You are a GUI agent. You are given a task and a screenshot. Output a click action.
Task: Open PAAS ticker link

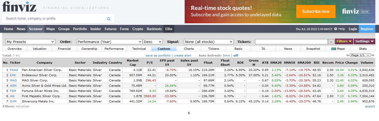pyautogui.click(x=14, y=70)
